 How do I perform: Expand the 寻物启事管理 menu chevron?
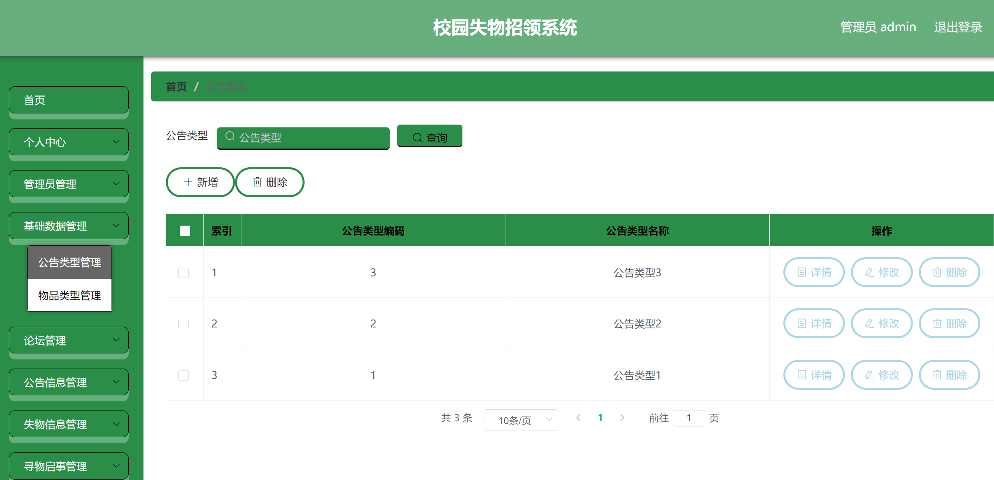pos(116,466)
